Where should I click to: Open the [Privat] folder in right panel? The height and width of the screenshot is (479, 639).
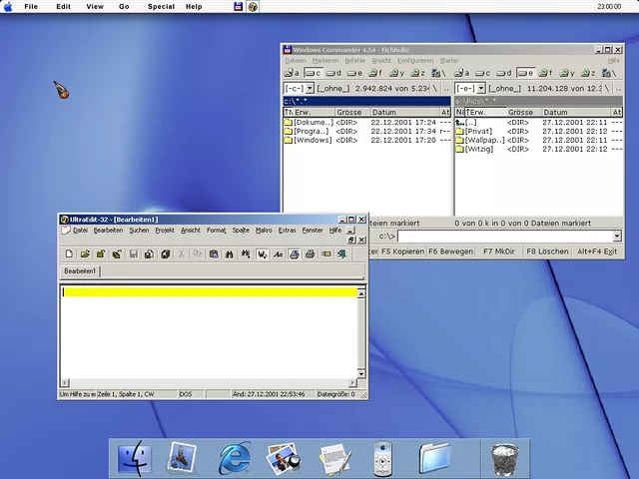(x=479, y=131)
